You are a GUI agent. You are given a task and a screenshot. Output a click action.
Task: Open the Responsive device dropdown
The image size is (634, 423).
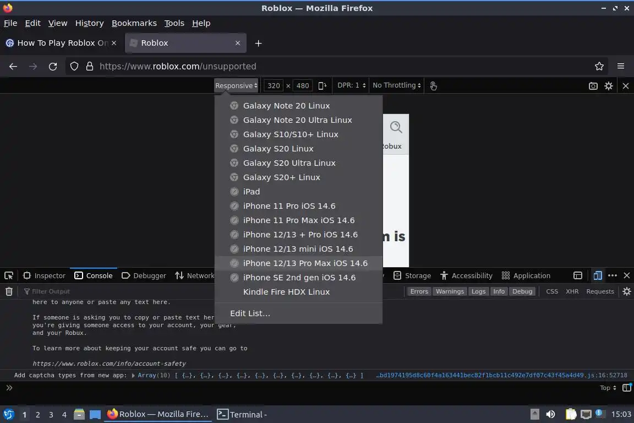tap(236, 85)
